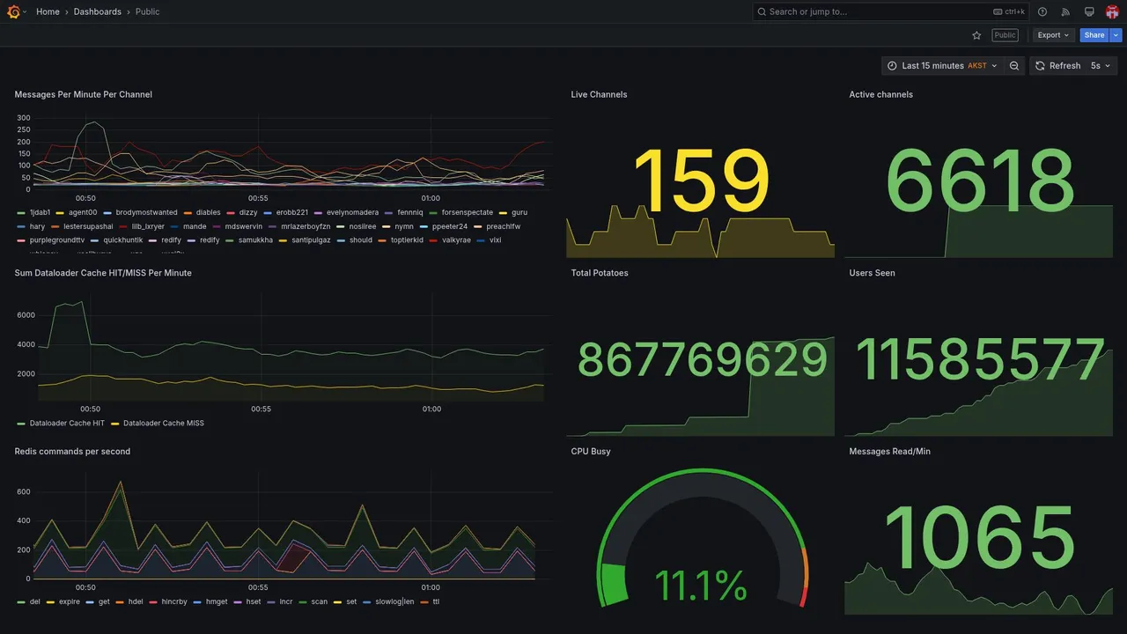1127x634 pixels.
Task: Open the news feed RSS icon
Action: (1065, 11)
